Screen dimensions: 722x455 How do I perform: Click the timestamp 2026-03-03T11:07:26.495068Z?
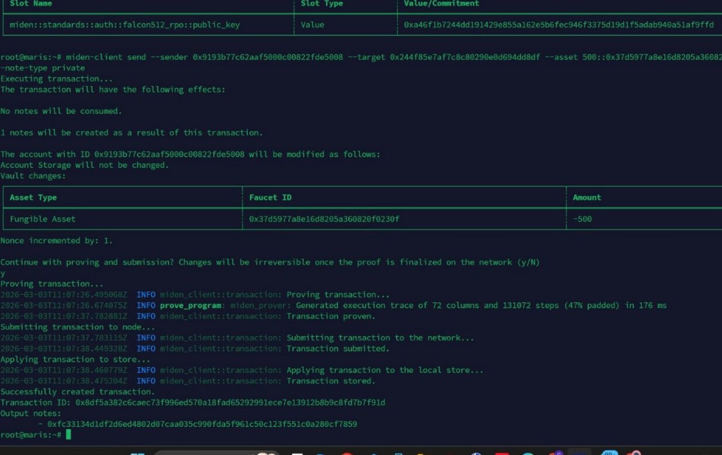[x=64, y=295]
